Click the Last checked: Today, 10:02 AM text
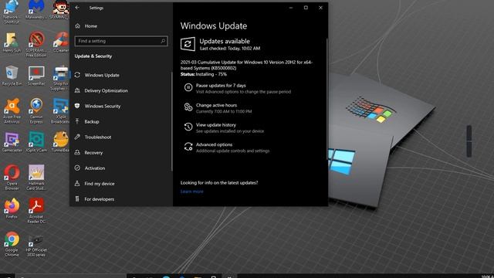 tap(230, 48)
